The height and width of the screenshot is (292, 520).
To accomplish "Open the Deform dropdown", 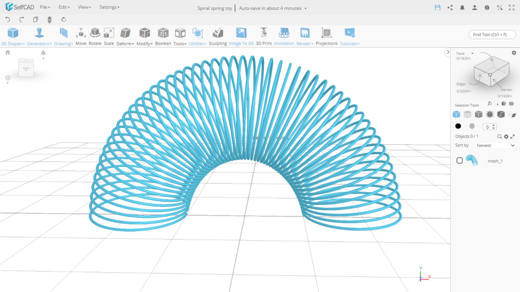I will [x=125, y=37].
